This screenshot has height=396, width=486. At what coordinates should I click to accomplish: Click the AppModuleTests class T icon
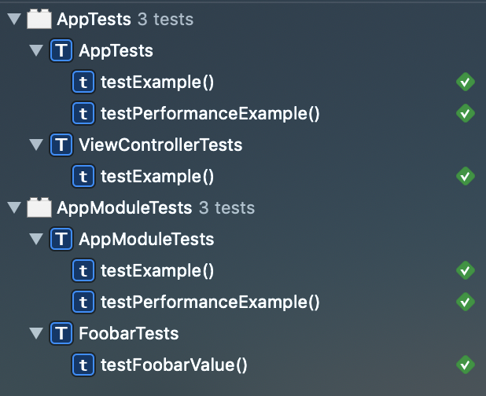coord(61,239)
